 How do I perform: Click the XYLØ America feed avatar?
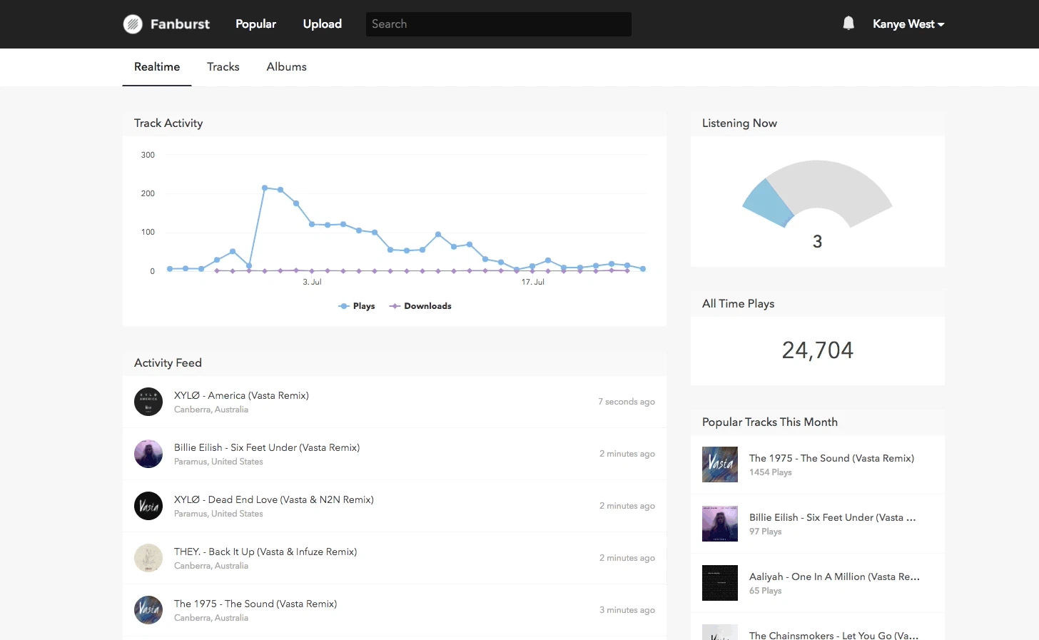148,402
